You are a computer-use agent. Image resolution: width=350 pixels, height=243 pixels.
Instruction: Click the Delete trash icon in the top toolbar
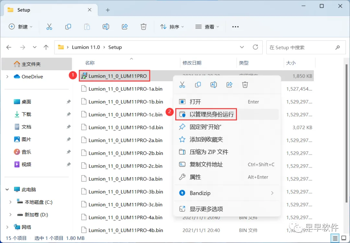pos(144,27)
